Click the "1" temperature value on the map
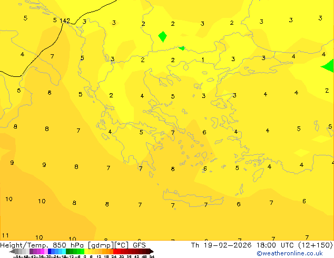Viewport: 334px width, 258px height. click(x=203, y=60)
